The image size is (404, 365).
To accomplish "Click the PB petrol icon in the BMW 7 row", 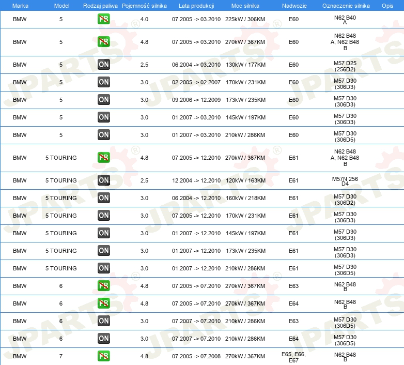I will click(x=104, y=356).
